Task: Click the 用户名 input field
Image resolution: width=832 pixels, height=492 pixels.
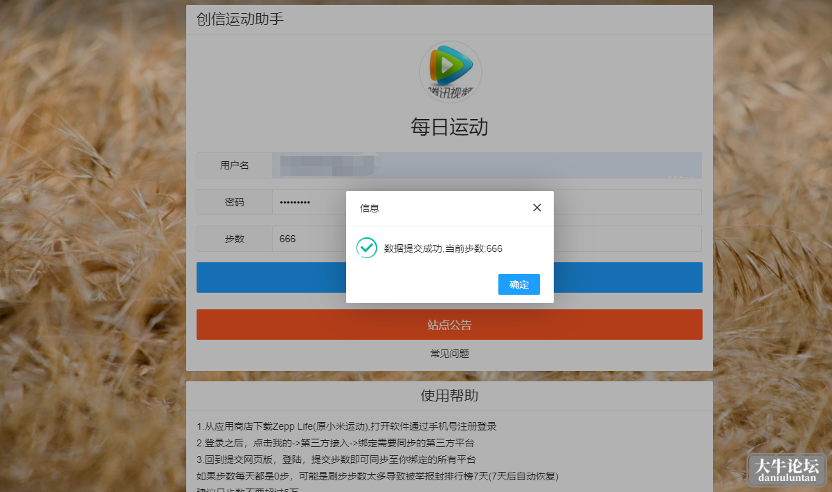Action: tap(487, 165)
